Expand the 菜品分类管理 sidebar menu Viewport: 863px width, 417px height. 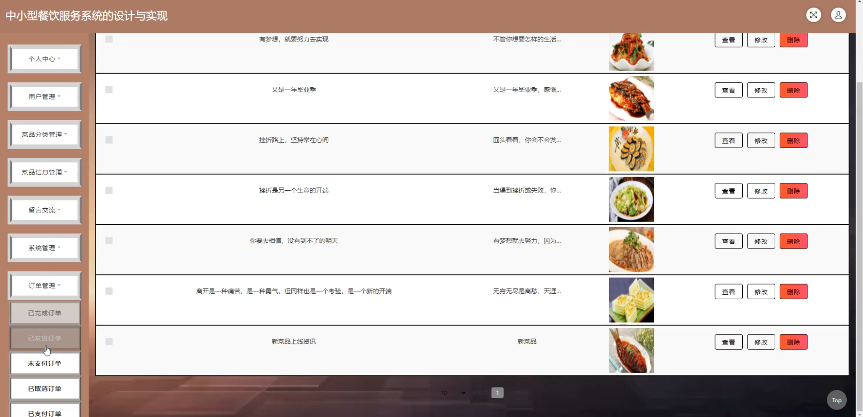pyautogui.click(x=44, y=134)
